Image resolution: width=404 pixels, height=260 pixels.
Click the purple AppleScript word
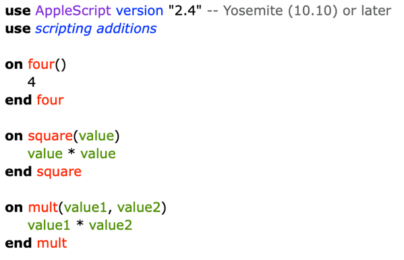pos(73,11)
